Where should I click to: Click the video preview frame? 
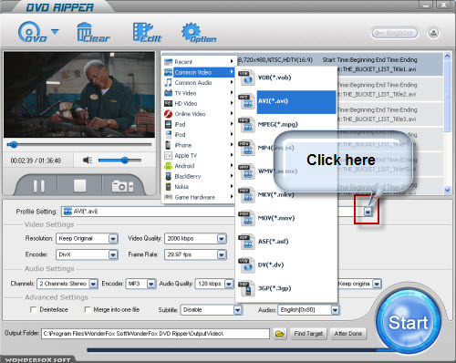[79, 95]
